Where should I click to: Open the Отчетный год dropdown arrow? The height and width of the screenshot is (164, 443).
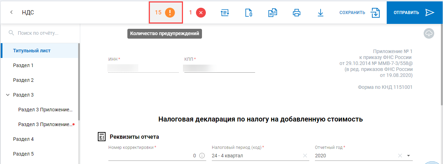tap(409, 156)
